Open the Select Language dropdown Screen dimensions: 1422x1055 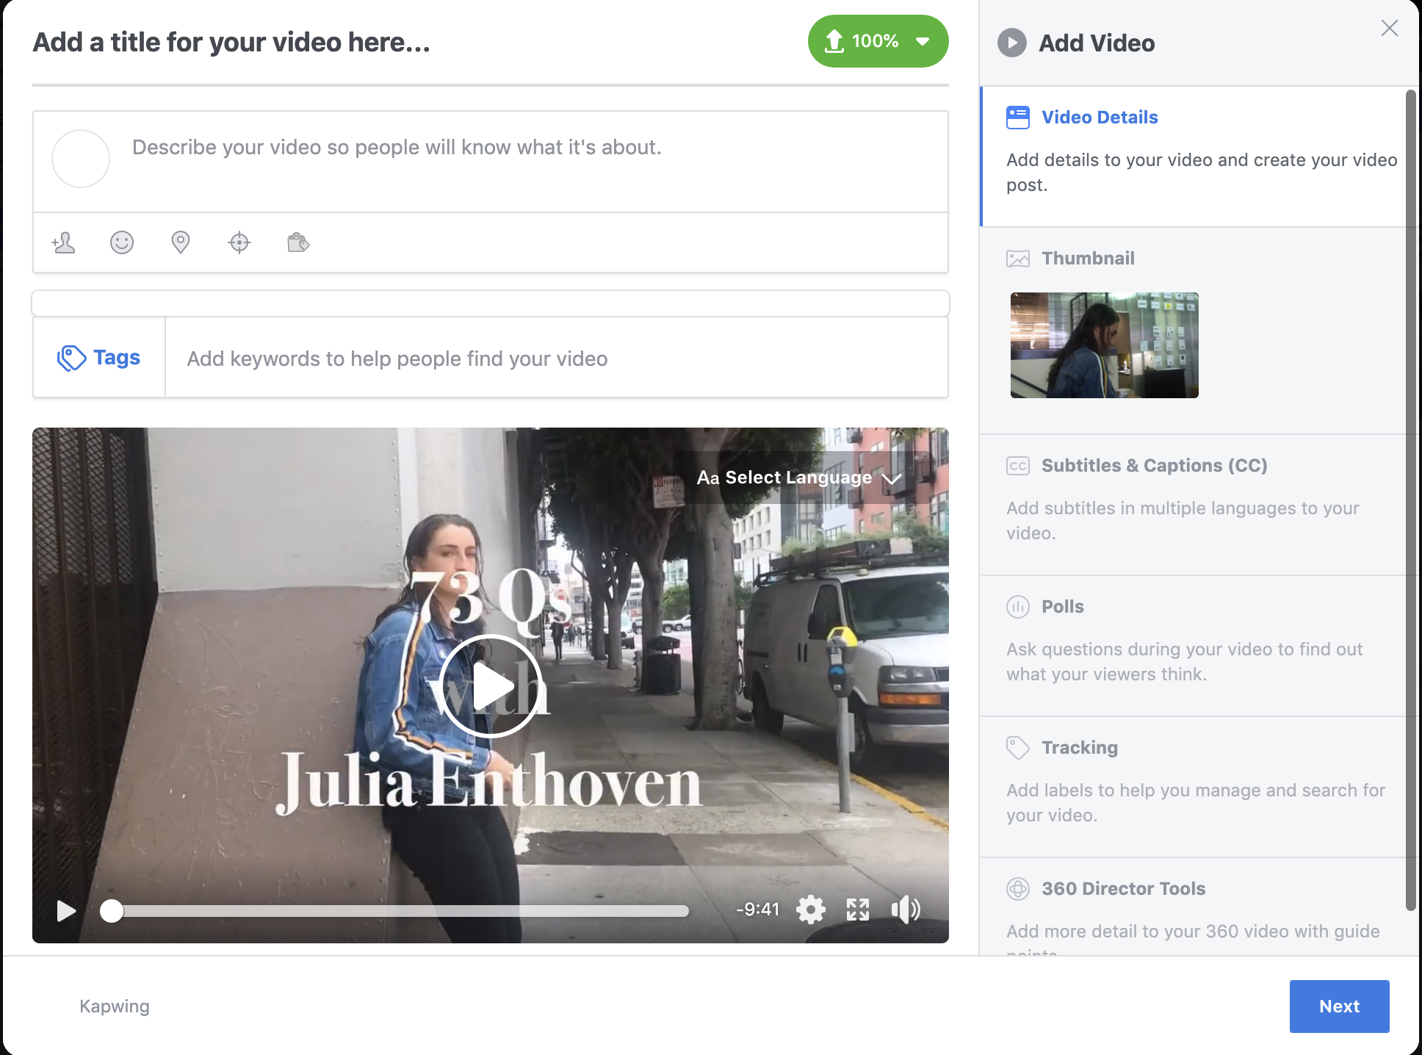click(798, 478)
